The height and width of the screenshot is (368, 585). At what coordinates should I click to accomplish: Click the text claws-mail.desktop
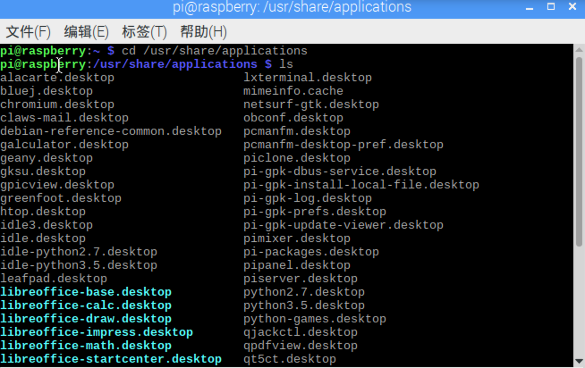64,118
